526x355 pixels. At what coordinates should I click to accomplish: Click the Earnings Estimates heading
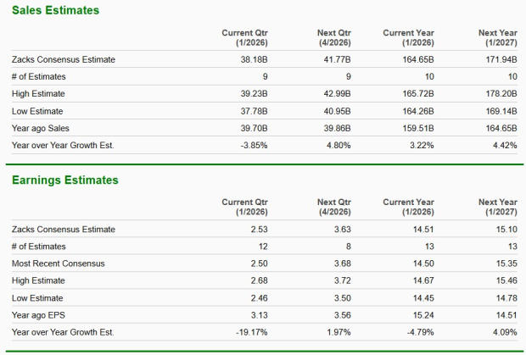[64, 180]
